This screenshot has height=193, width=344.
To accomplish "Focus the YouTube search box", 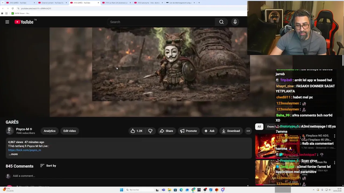I will (x=161, y=22).
